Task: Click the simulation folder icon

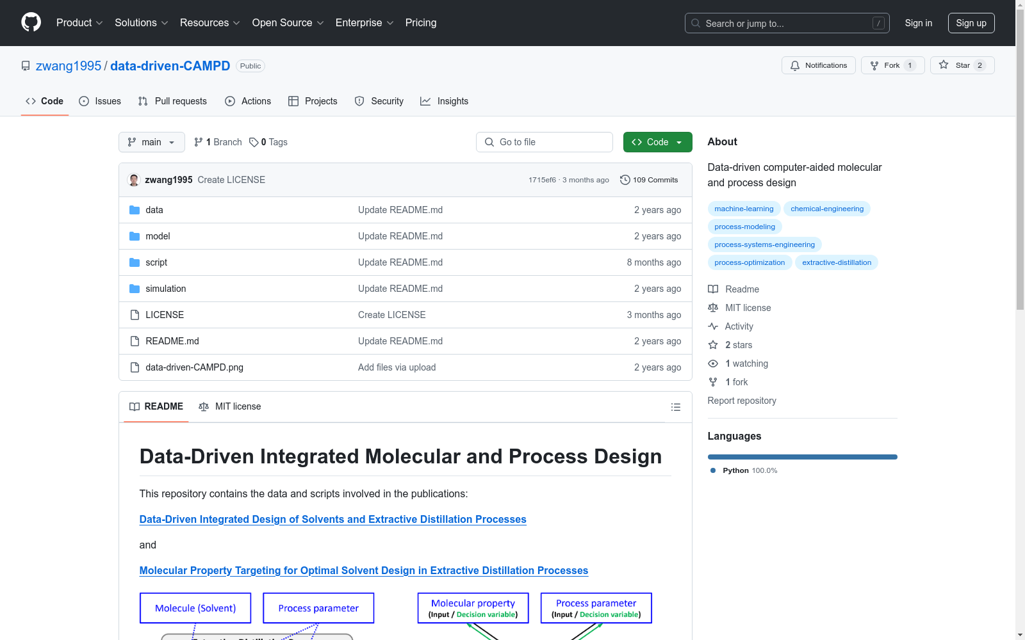Action: coord(135,289)
